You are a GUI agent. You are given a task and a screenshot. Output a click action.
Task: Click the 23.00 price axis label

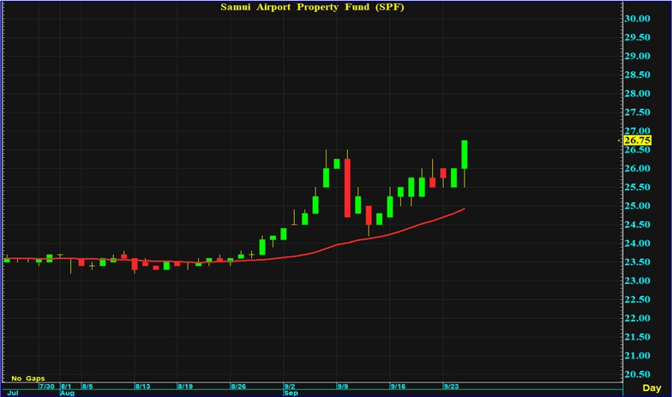(x=638, y=281)
